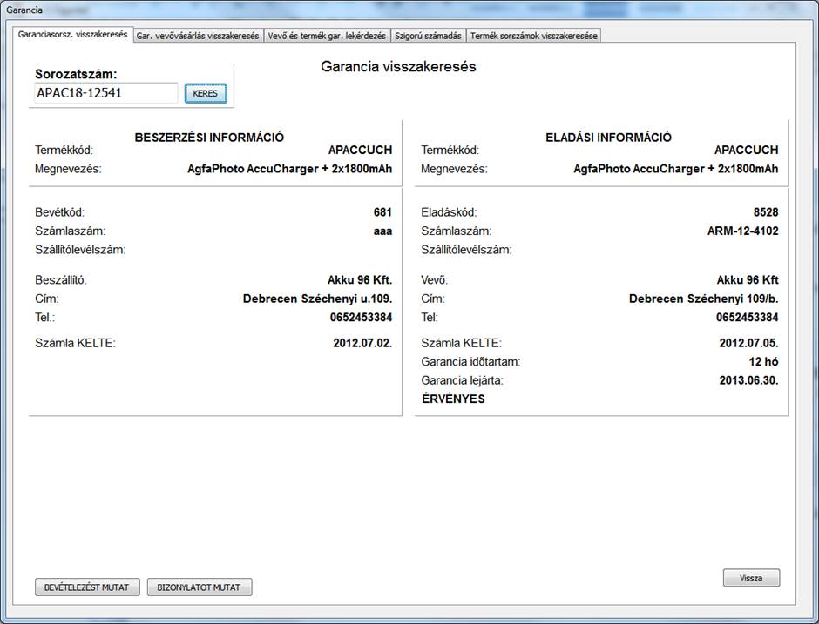Click the BEVÉTELEZÉST MUTAT button
This screenshot has width=819, height=624.
click(86, 587)
